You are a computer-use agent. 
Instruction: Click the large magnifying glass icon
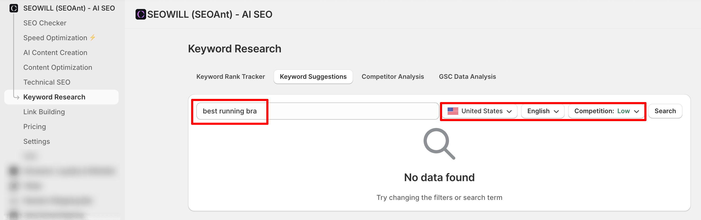pyautogui.click(x=439, y=144)
